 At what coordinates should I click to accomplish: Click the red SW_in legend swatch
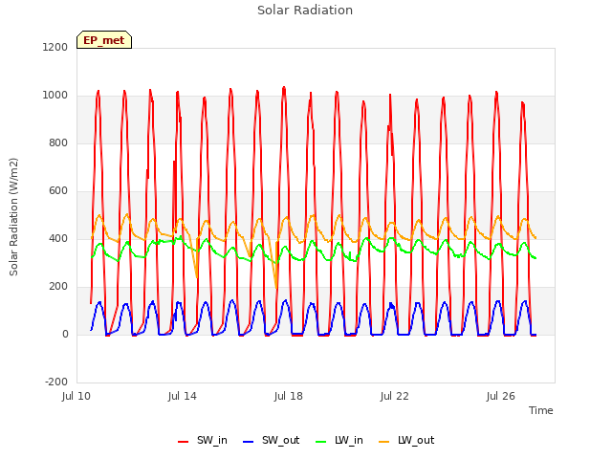coord(183,442)
